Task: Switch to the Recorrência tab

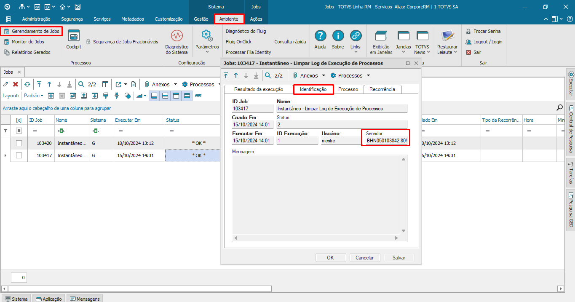Action: point(382,89)
